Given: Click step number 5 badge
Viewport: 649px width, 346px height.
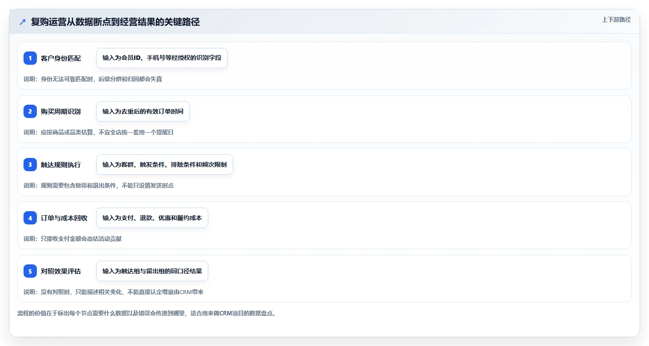Looking at the screenshot, I should [x=30, y=271].
